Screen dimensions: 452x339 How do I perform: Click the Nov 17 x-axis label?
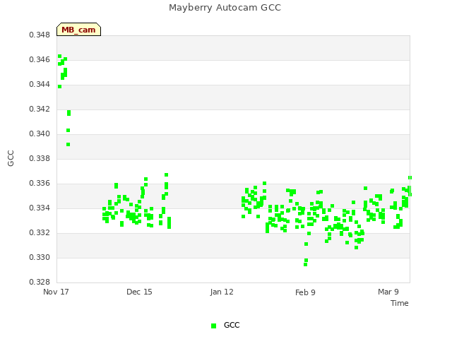56,292
